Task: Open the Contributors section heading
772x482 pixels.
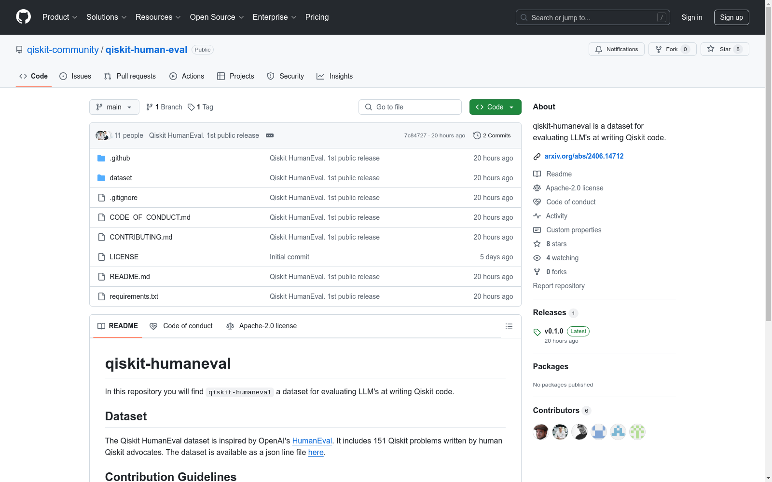Action: 556,411
